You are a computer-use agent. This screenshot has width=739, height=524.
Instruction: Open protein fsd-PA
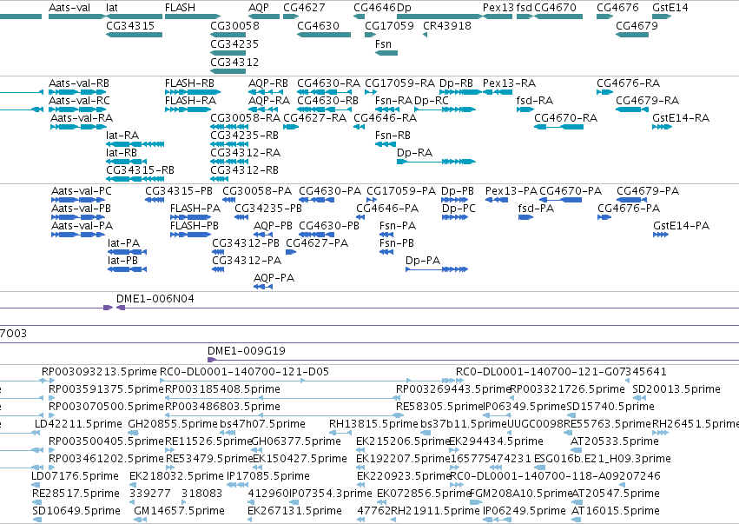tap(536, 209)
